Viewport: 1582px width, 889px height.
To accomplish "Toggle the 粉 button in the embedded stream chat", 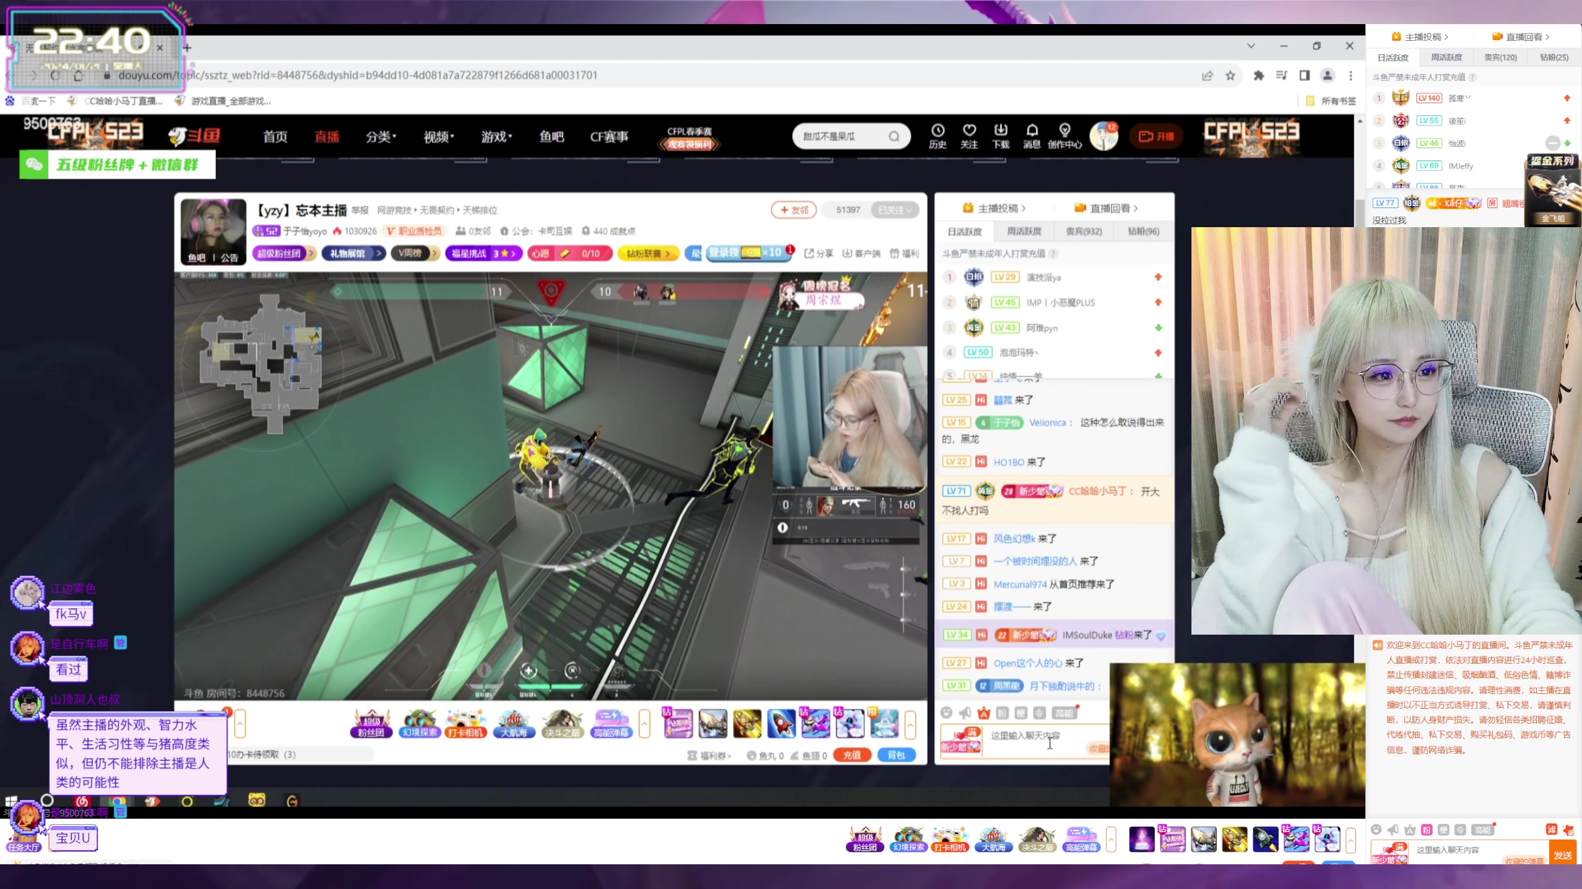I will tap(1002, 713).
